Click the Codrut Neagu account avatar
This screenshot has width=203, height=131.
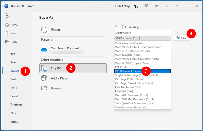[136, 6]
